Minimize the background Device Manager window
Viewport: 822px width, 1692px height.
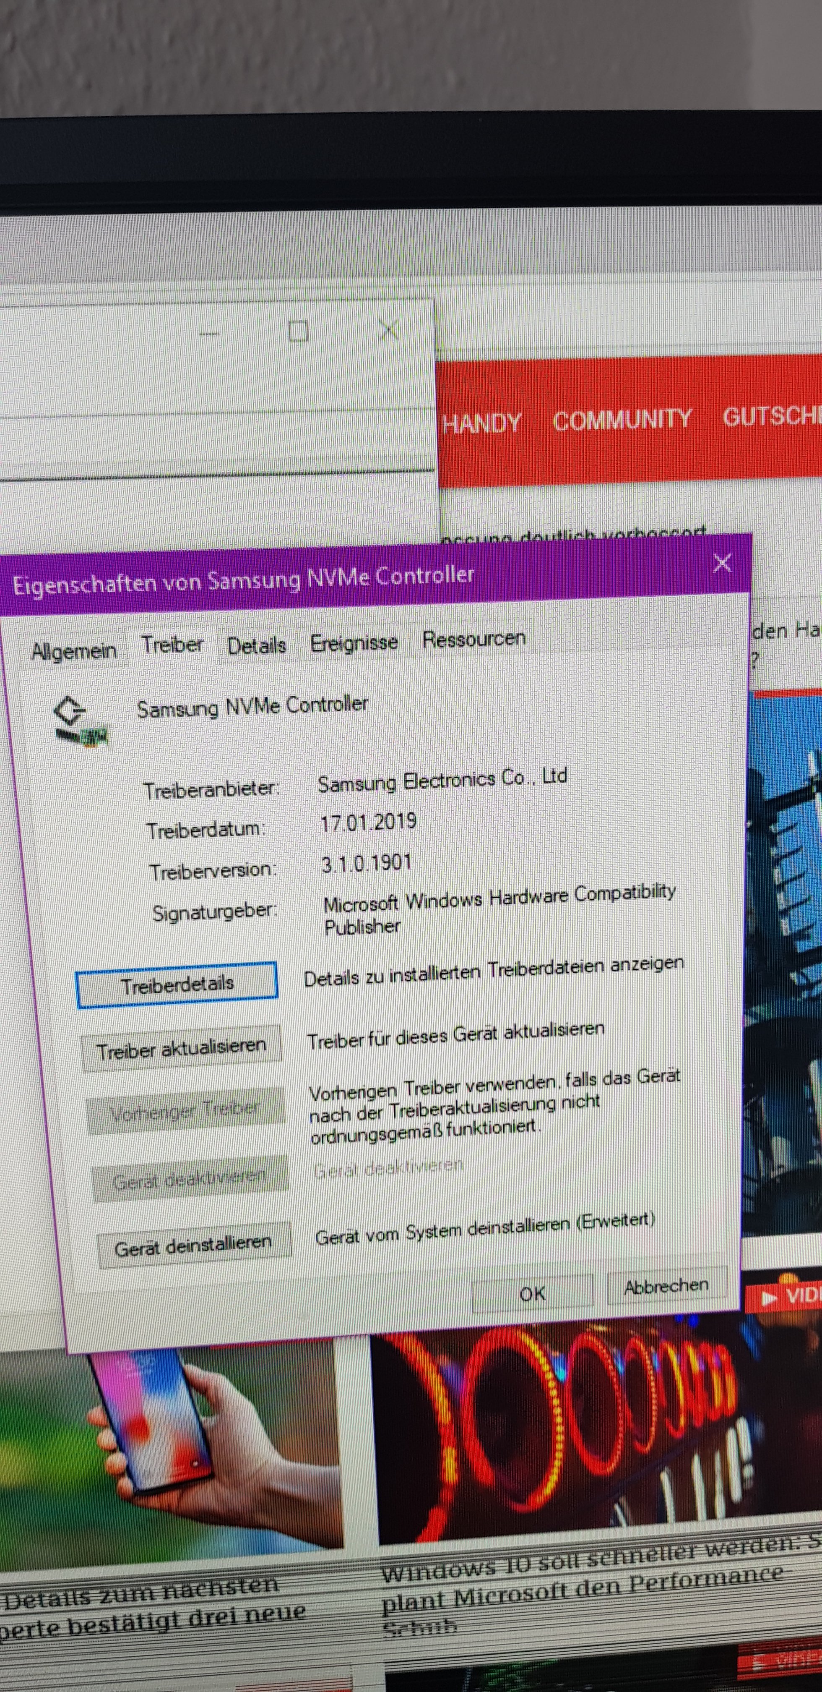pos(209,334)
